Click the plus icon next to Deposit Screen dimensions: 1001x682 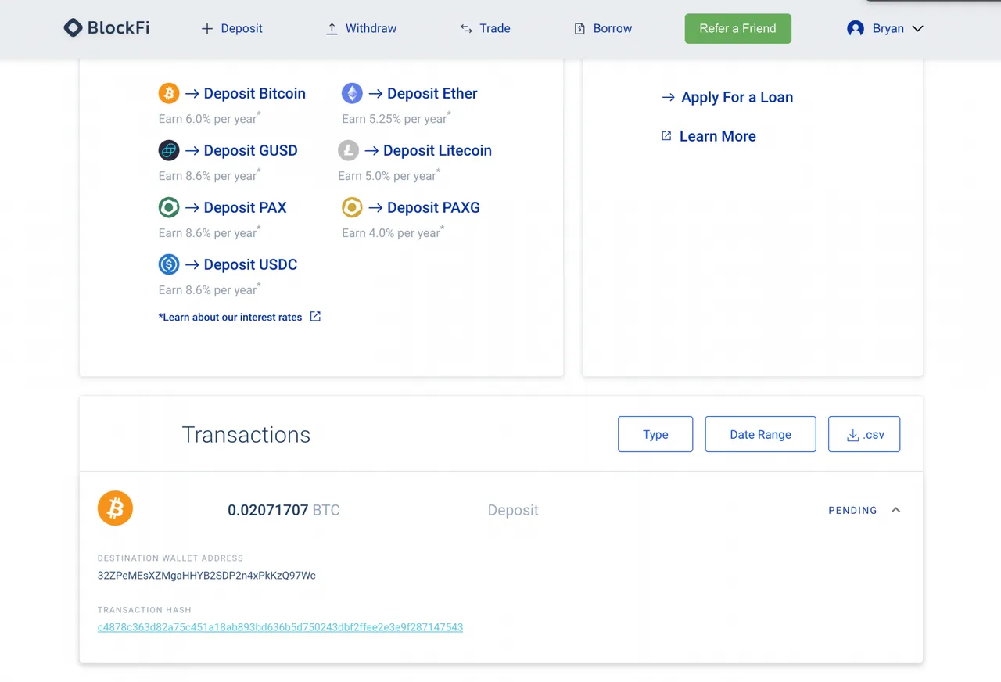coord(207,29)
